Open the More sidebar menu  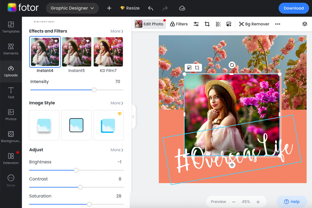point(11,181)
